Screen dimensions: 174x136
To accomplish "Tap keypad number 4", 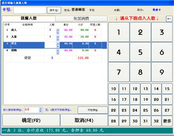I will pyautogui.click(x=119, y=52).
